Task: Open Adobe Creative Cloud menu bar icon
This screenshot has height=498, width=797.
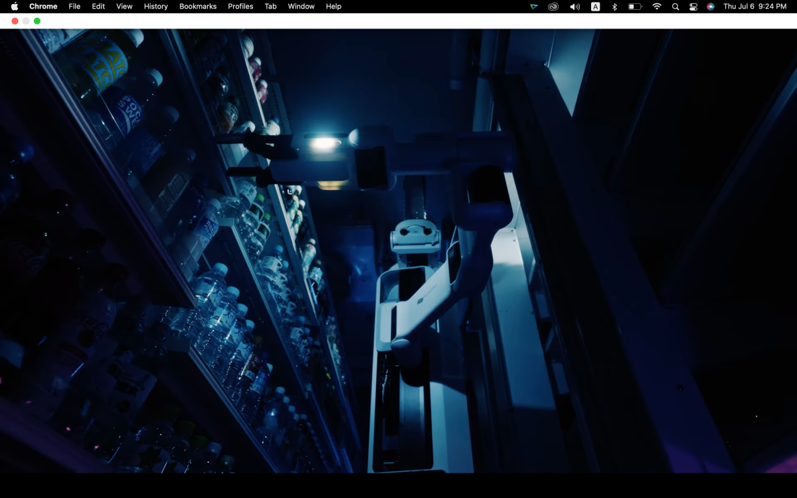Action: 553,7
